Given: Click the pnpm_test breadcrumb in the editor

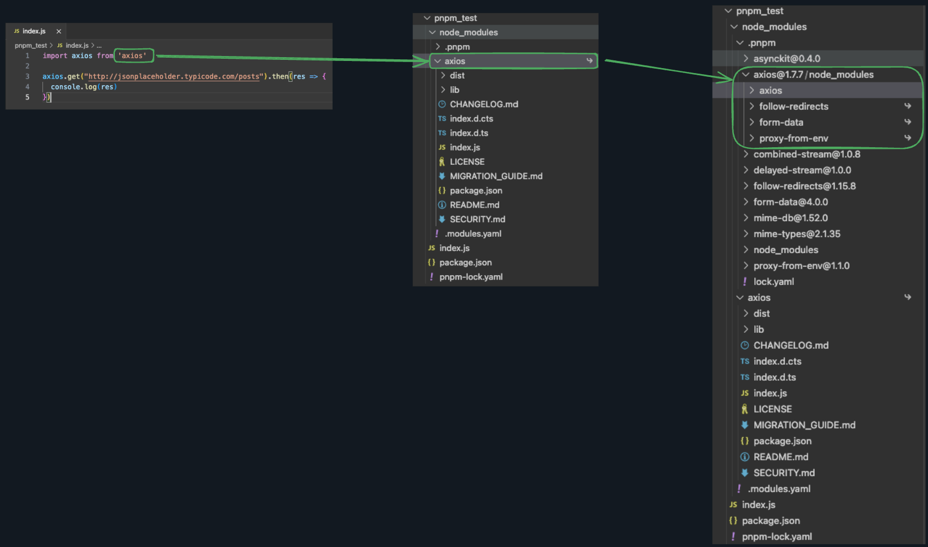Looking at the screenshot, I should (x=31, y=46).
